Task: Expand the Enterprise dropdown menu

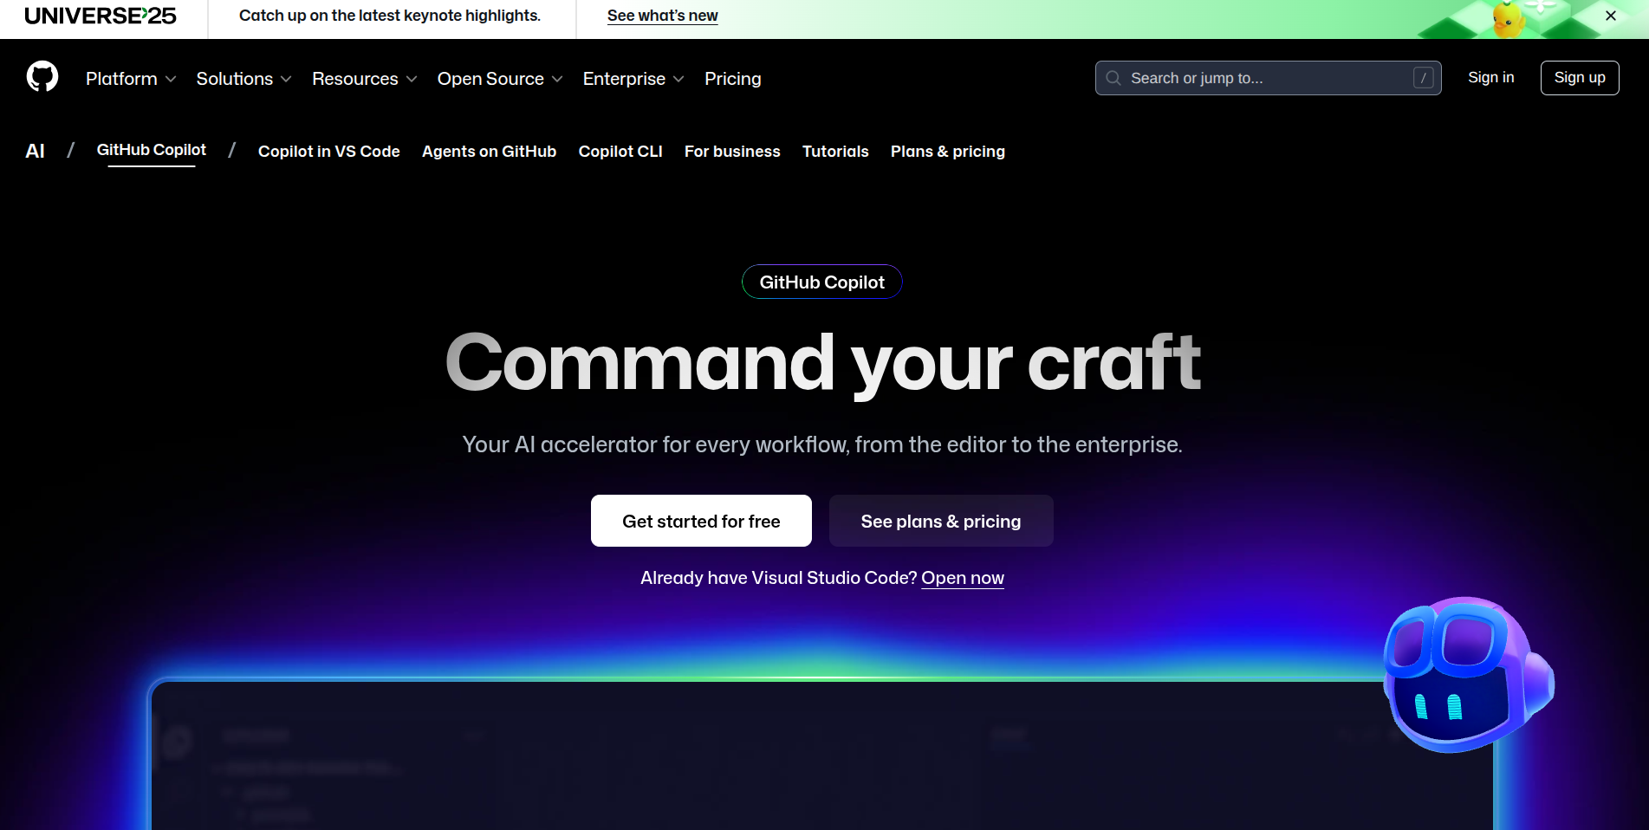Action: [633, 79]
